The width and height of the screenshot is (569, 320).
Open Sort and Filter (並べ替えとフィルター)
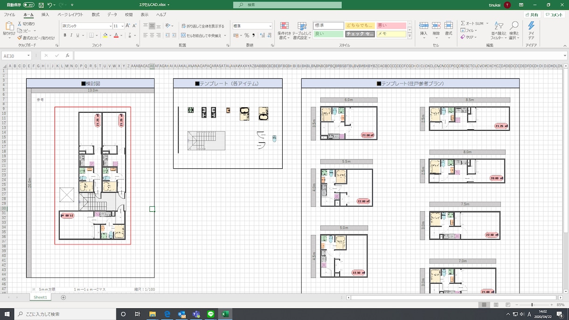pos(499,30)
